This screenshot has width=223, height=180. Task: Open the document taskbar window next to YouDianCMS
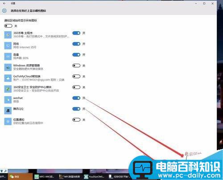tap(119, 176)
